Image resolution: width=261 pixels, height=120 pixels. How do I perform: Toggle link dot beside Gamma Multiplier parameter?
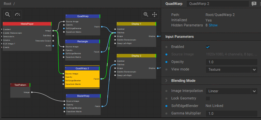tap(166, 113)
